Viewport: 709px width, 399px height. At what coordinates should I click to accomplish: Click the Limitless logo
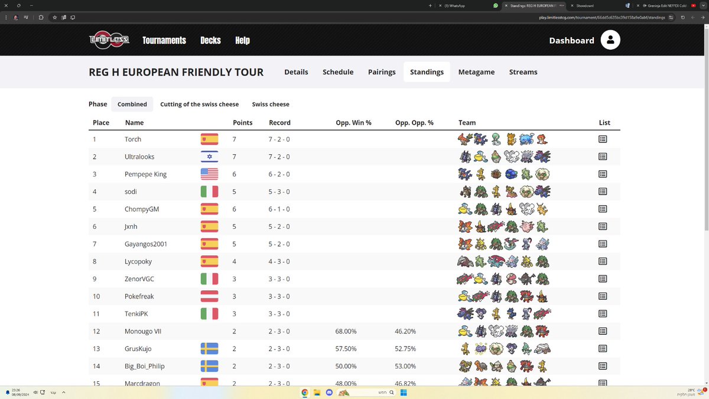109,40
